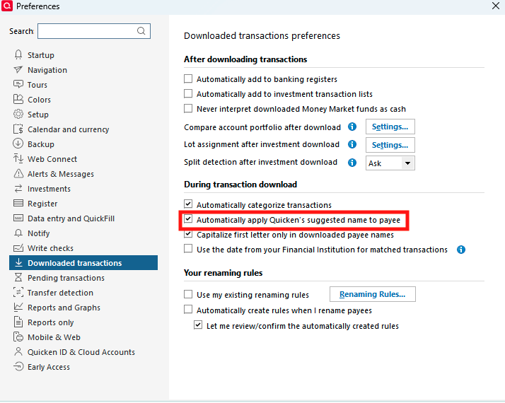This screenshot has height=403, width=505.
Task: Enable Automatically add to banking registers
Action: 188,79
